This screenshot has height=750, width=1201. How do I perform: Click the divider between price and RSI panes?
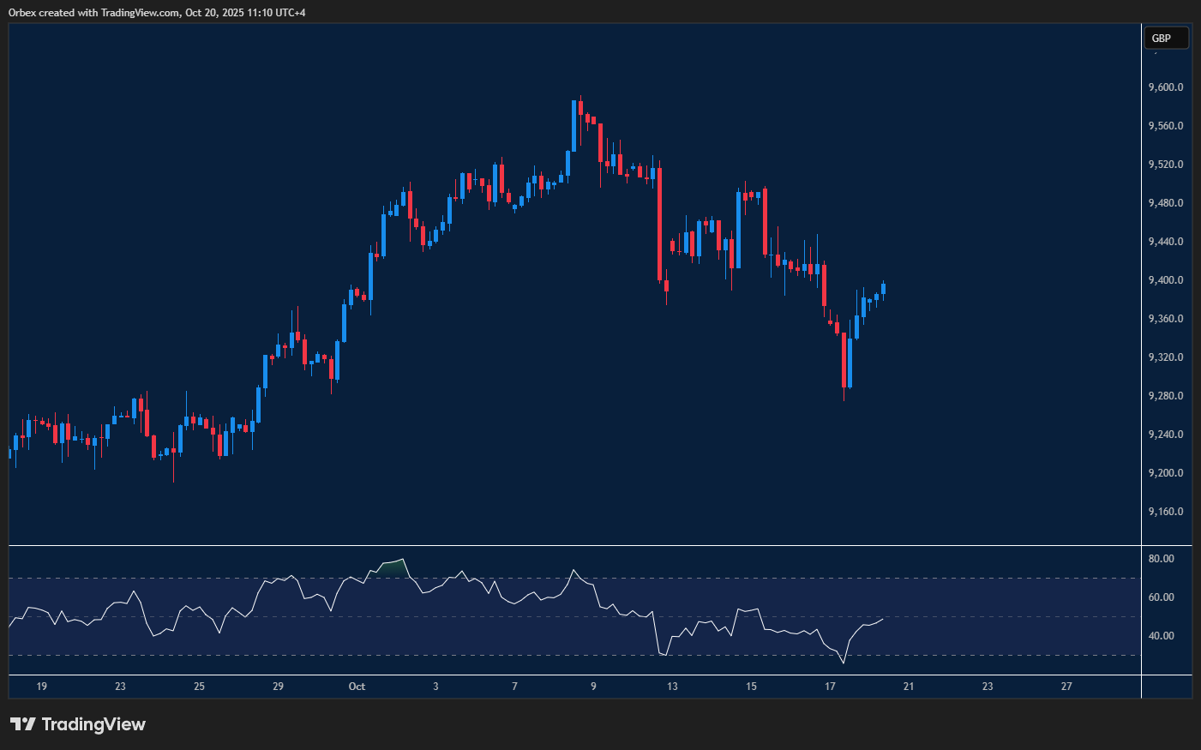click(574, 545)
